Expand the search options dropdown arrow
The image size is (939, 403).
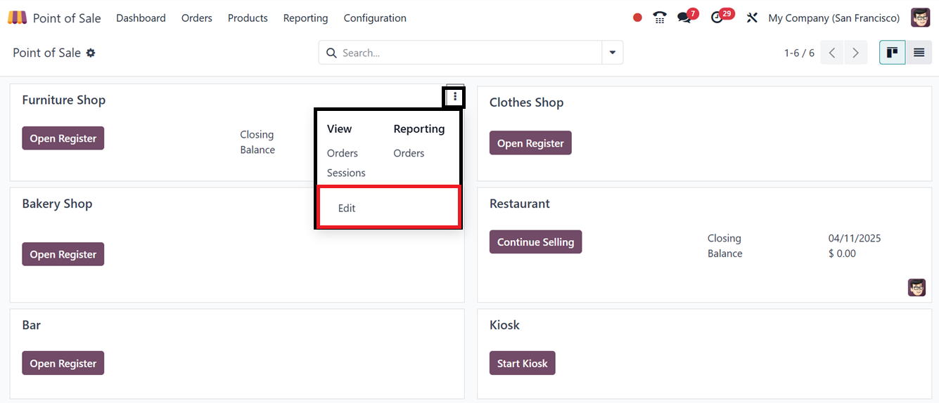(613, 53)
